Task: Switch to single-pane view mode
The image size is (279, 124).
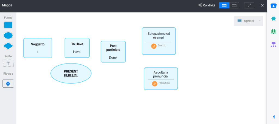Action: click(x=224, y=5)
